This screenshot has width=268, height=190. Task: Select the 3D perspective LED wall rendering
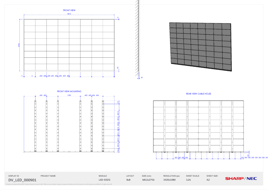200,46
